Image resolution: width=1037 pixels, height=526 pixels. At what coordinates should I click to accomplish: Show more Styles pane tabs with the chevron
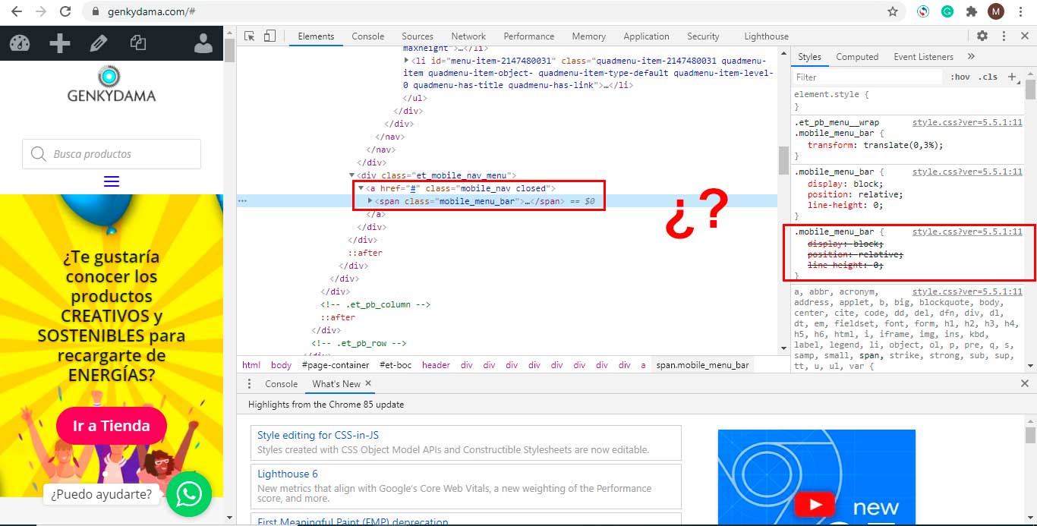coord(971,56)
